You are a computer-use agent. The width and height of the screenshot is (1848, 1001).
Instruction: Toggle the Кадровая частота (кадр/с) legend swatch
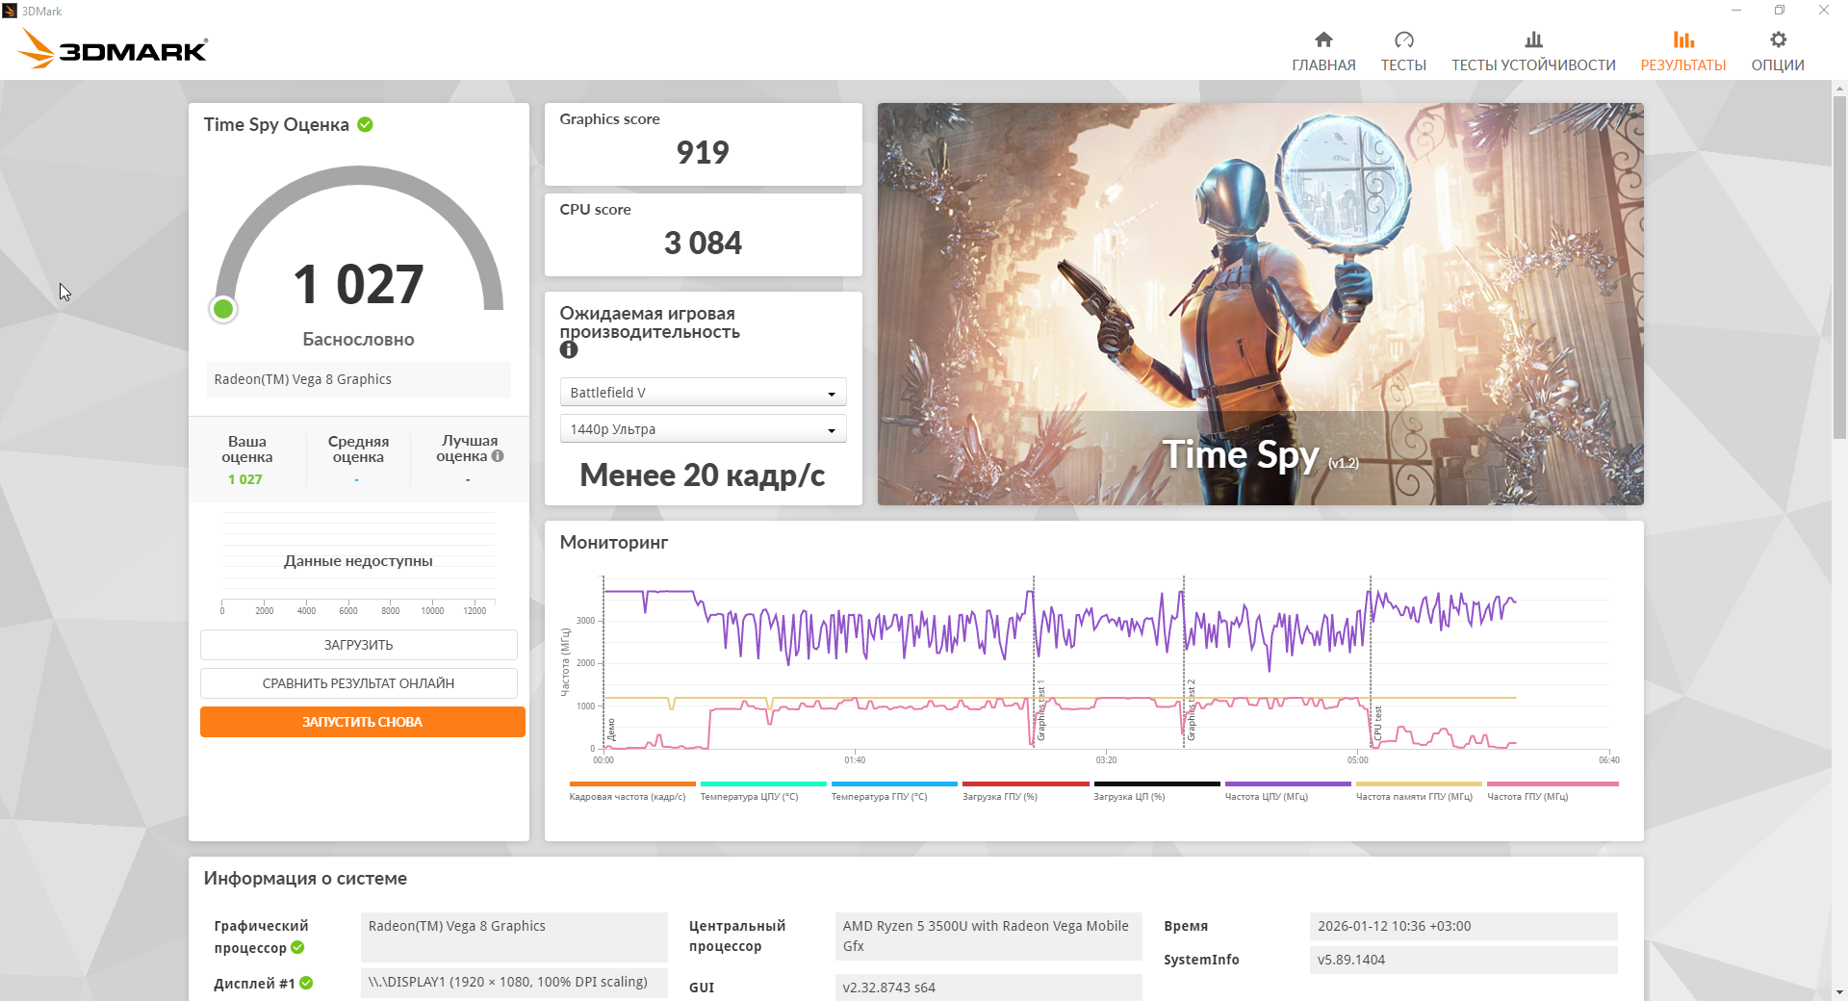[x=632, y=784]
